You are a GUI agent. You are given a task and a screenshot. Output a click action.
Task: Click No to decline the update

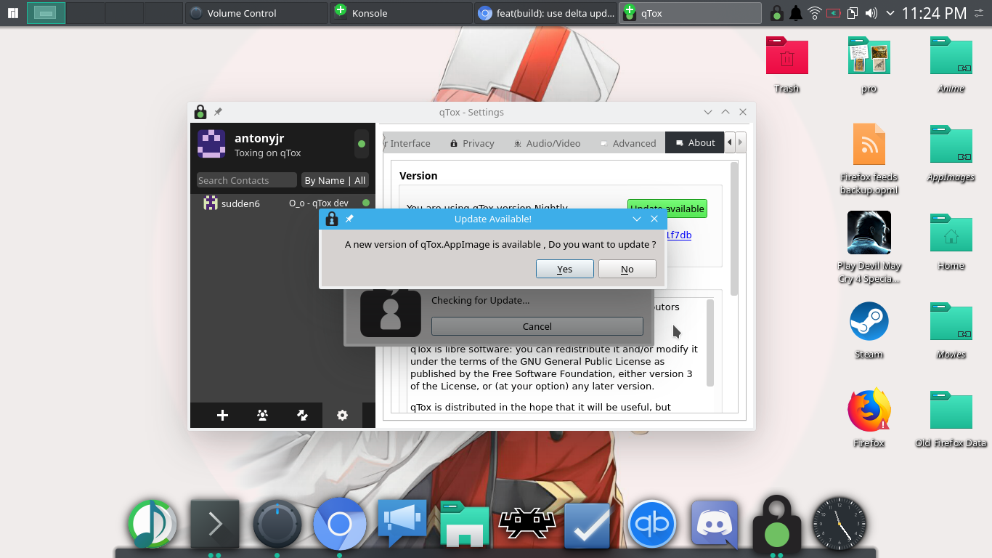(x=627, y=269)
